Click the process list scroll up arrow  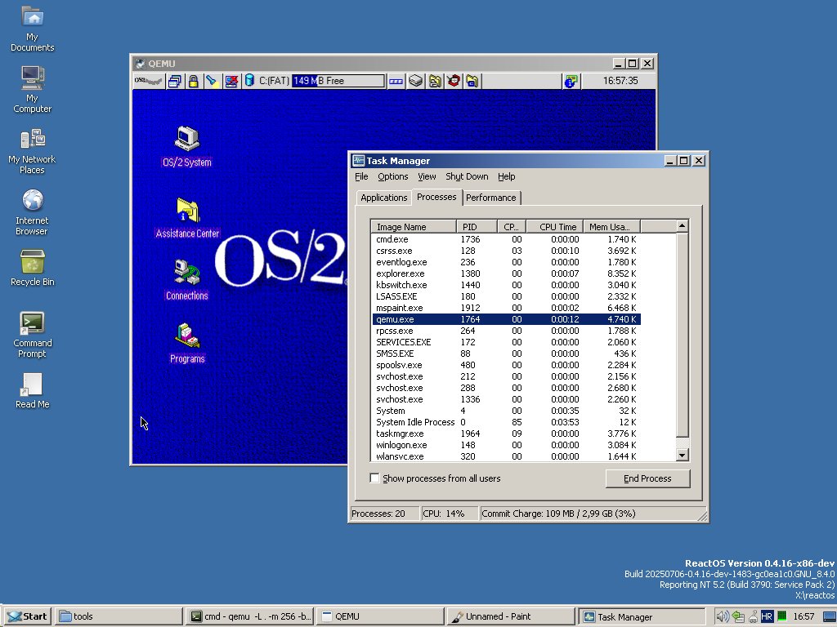(x=683, y=226)
